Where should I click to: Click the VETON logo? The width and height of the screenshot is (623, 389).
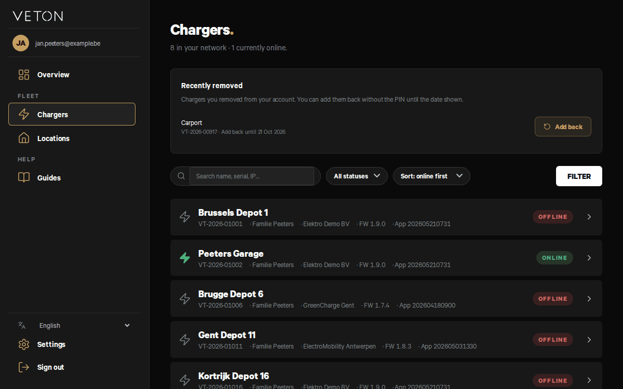pos(38,16)
